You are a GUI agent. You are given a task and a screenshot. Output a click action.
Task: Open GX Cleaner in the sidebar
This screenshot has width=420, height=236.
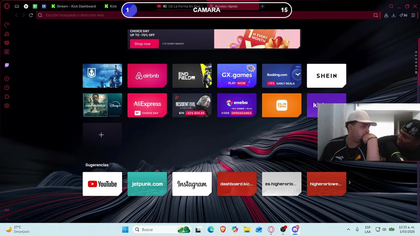click(7, 34)
